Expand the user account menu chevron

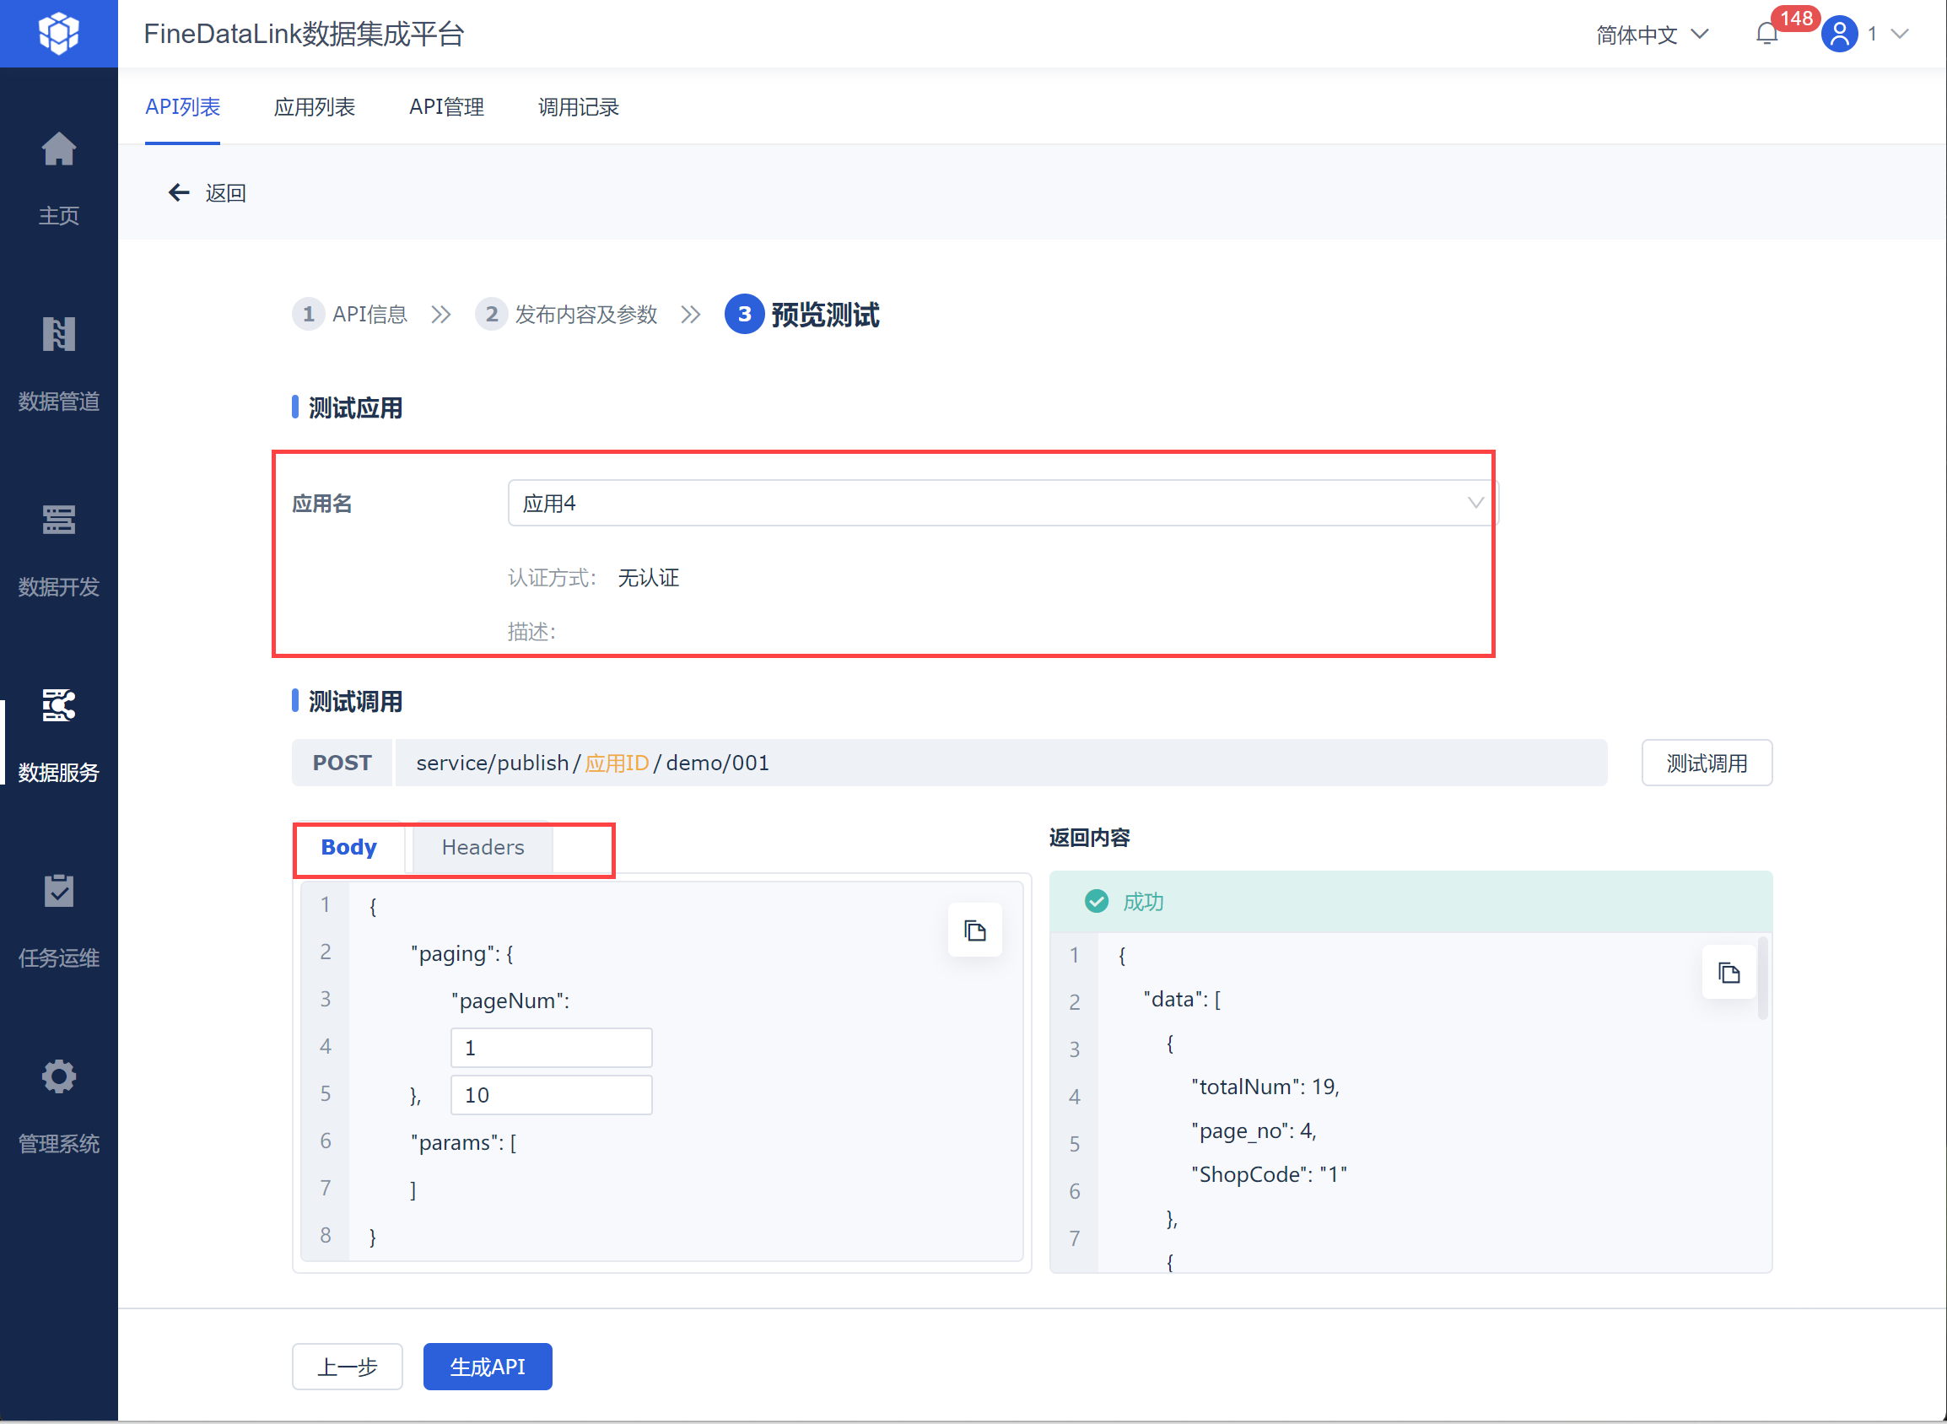click(1900, 35)
